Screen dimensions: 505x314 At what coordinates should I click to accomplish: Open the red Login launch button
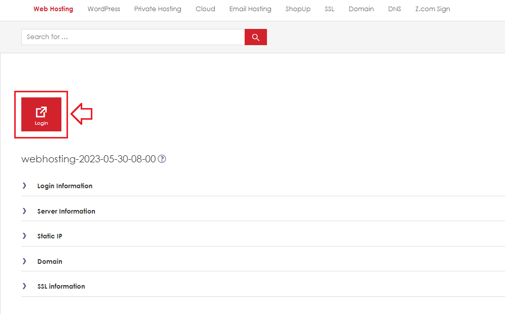[x=41, y=114]
